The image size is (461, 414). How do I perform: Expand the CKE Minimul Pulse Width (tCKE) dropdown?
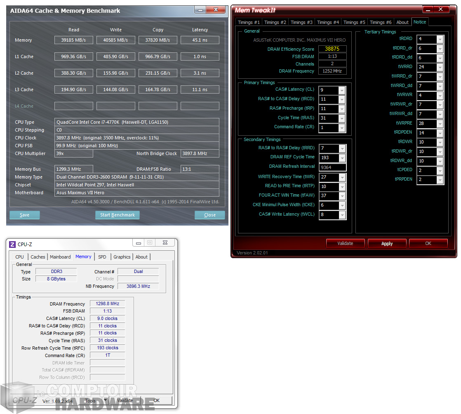point(342,205)
